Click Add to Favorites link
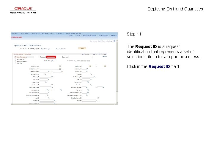Screen dimensions: 214x161 pyautogui.click(x=103, y=35)
